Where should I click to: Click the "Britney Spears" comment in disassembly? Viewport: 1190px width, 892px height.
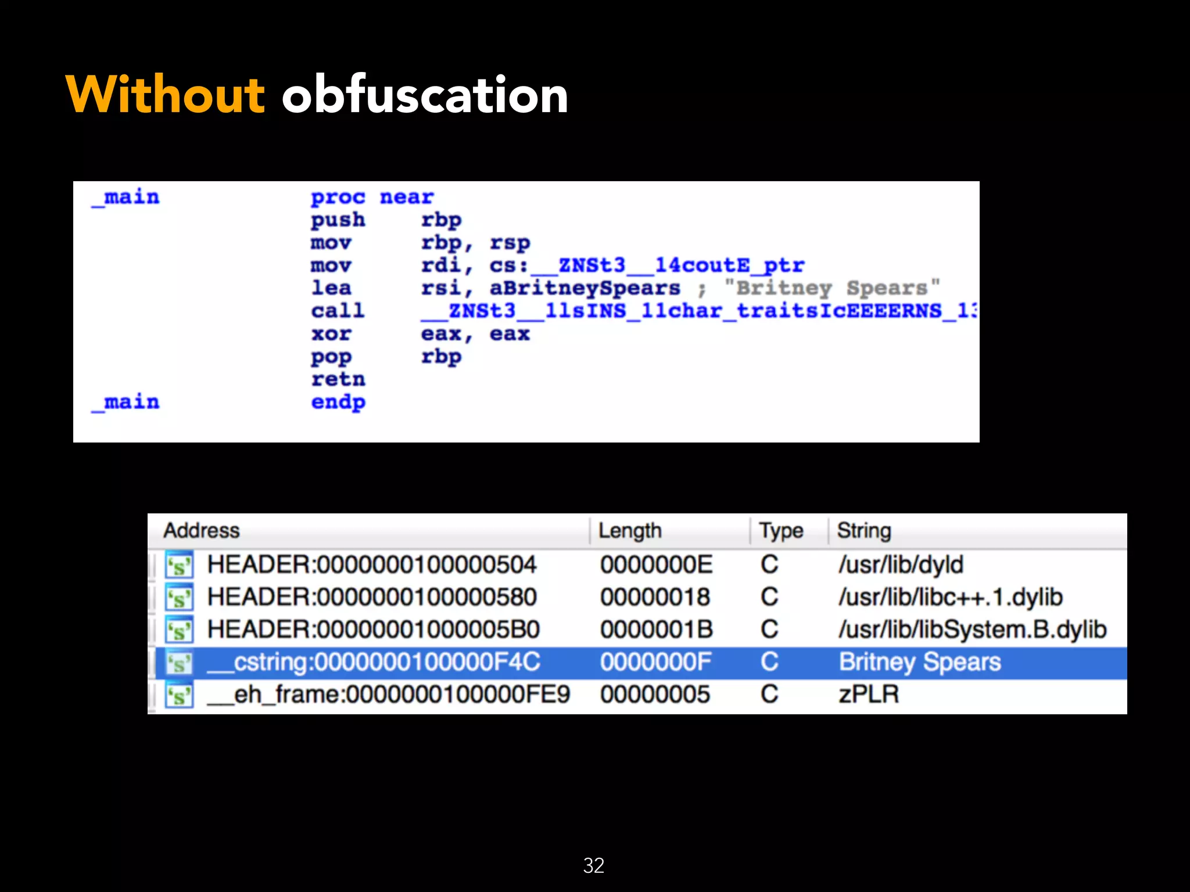(x=832, y=289)
